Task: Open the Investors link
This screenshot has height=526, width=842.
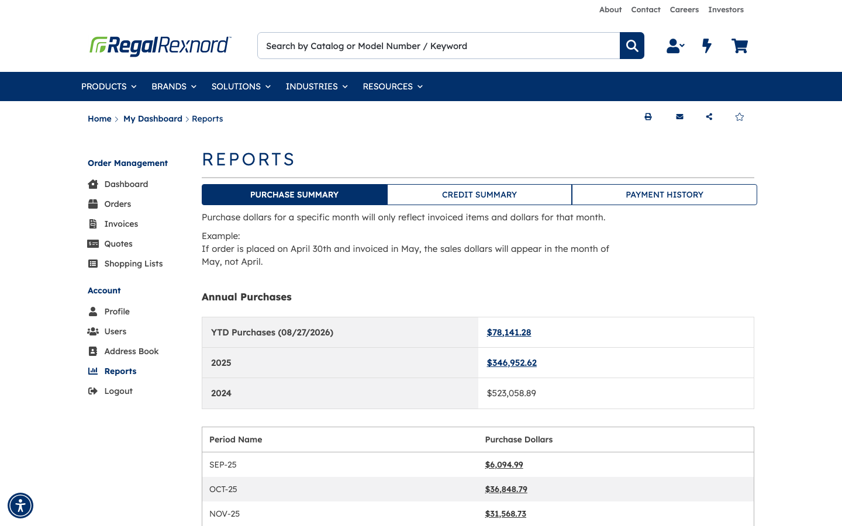Action: coord(726,10)
